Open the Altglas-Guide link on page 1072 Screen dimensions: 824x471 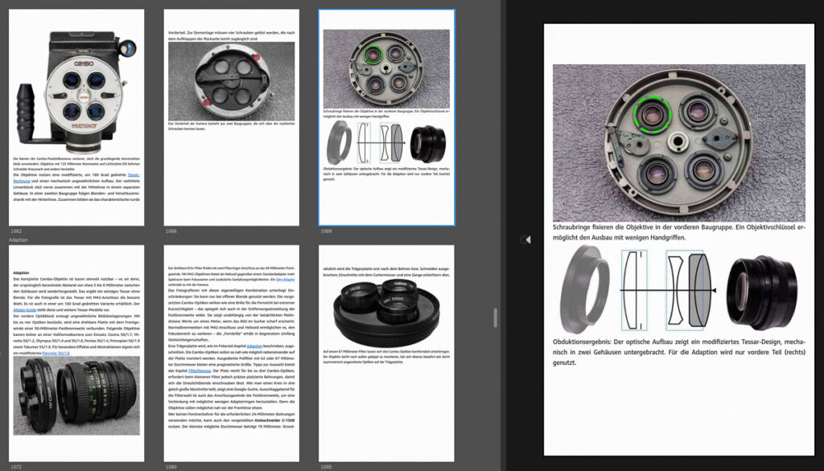tap(24, 309)
